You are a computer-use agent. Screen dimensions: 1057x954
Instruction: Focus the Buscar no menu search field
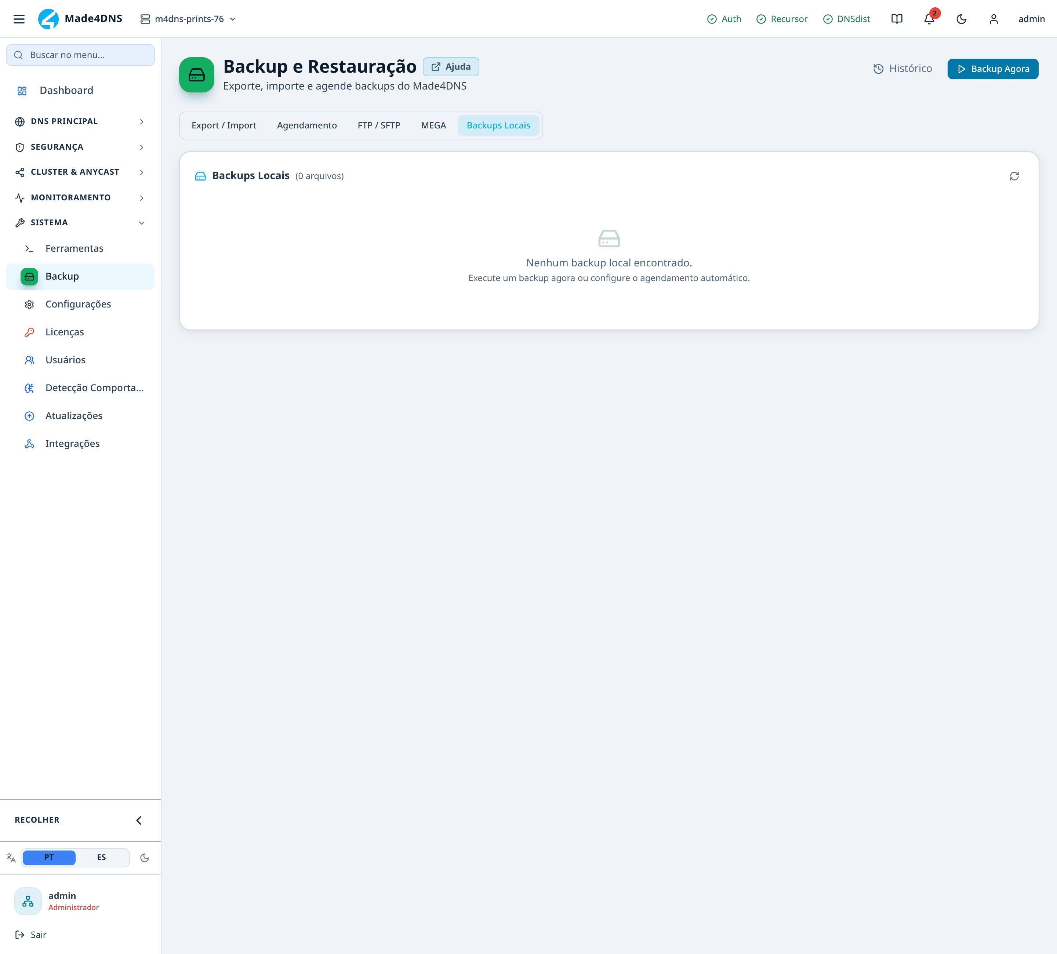click(80, 55)
